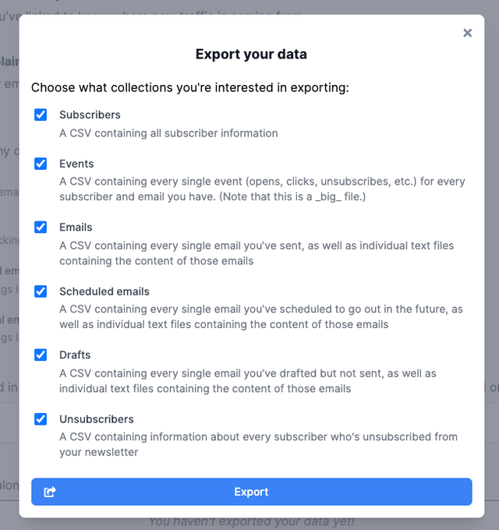This screenshot has width=499, height=530.
Task: Click the Drafts label text
Action: pos(75,355)
